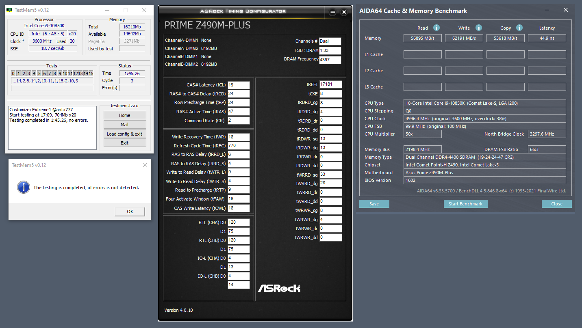Click the RTL (CHB) D0 field

pyautogui.click(x=239, y=240)
